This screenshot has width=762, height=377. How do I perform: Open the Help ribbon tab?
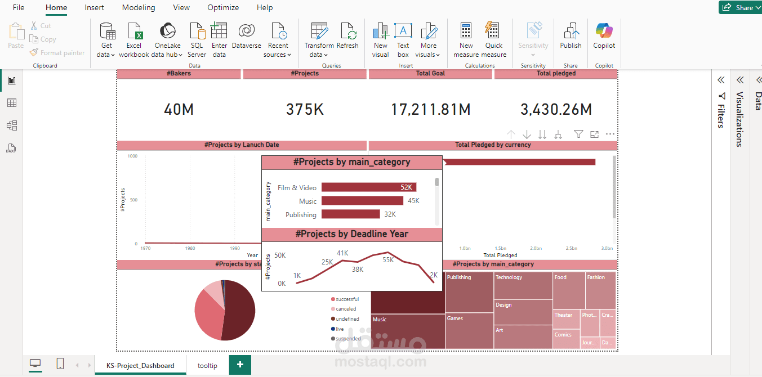(x=265, y=8)
